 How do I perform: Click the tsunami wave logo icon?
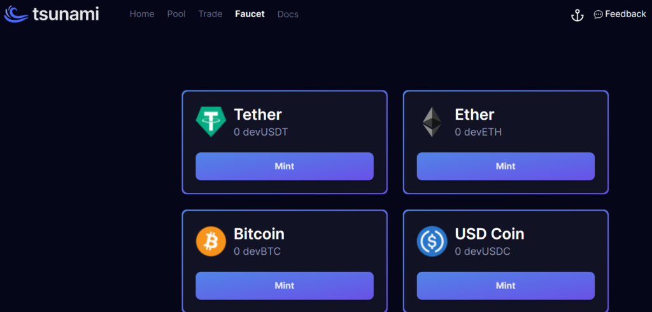point(16,14)
